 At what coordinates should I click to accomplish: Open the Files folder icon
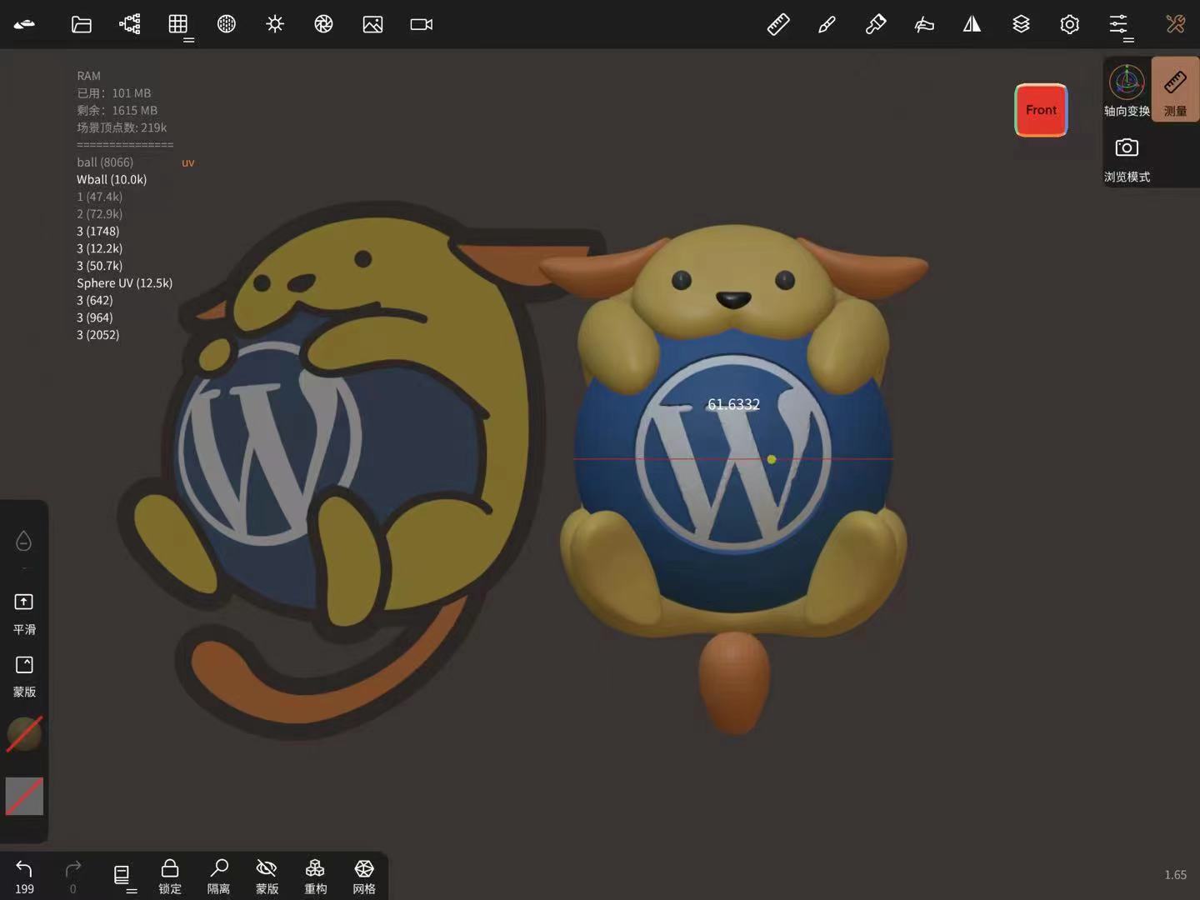[x=81, y=24]
